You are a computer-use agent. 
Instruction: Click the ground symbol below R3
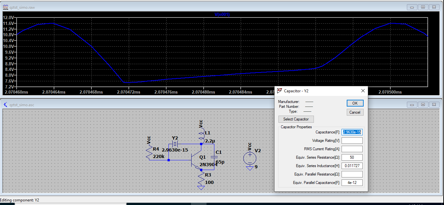pyautogui.click(x=201, y=188)
